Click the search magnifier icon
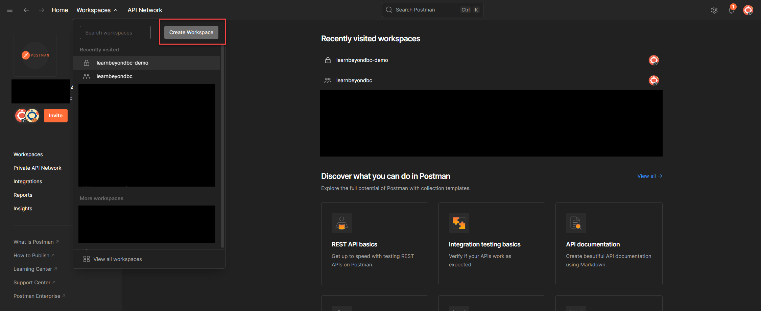761x311 pixels. (x=389, y=10)
